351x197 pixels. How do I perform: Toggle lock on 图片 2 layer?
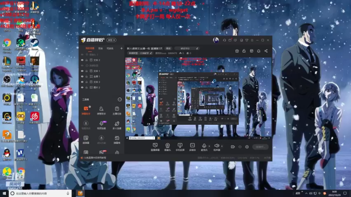[86, 88]
